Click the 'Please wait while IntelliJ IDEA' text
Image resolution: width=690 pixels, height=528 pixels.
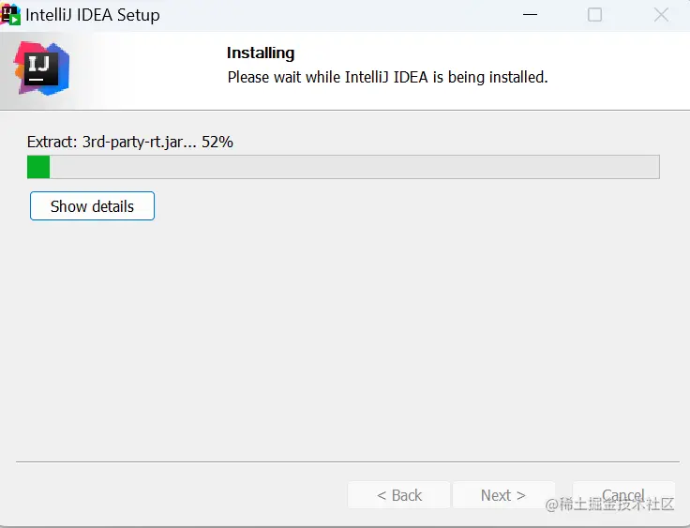327,77
